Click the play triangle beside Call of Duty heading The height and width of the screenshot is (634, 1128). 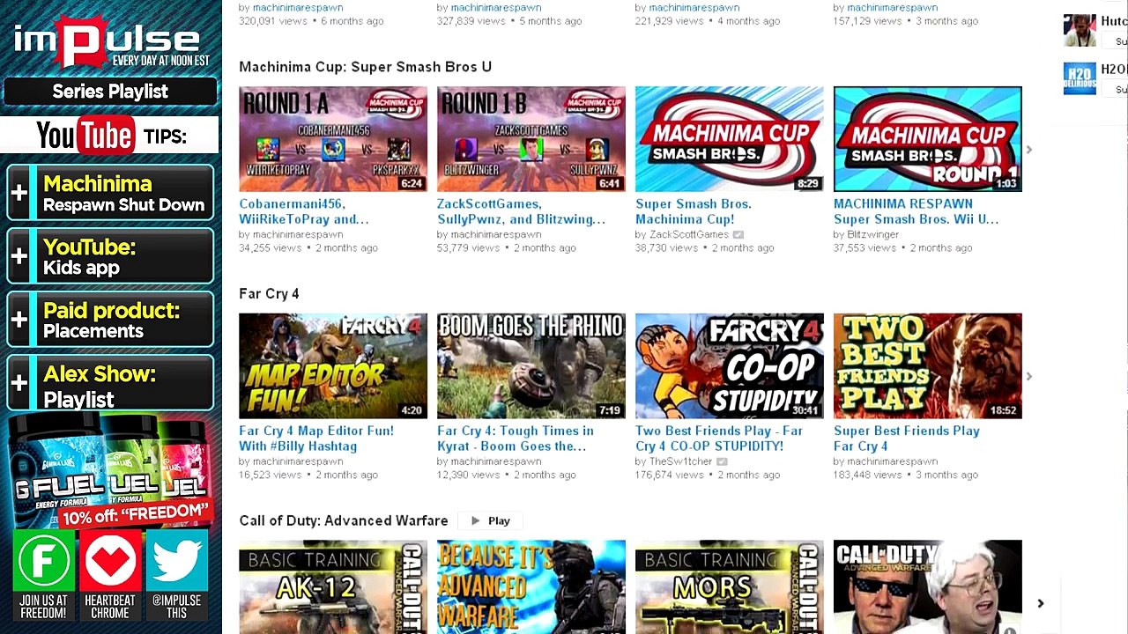click(x=476, y=521)
